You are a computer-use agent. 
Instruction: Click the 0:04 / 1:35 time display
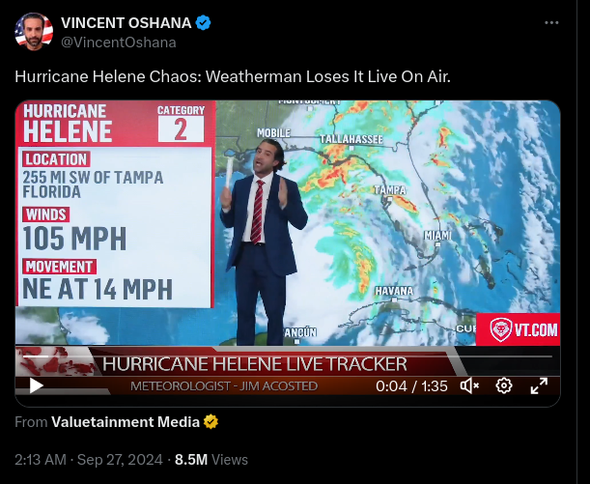point(411,386)
